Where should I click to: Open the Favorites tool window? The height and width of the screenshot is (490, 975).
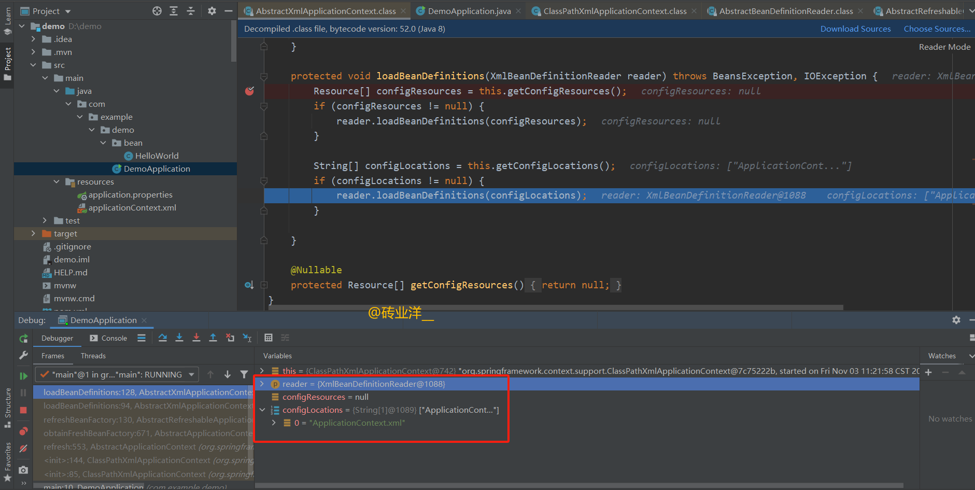(x=7, y=461)
